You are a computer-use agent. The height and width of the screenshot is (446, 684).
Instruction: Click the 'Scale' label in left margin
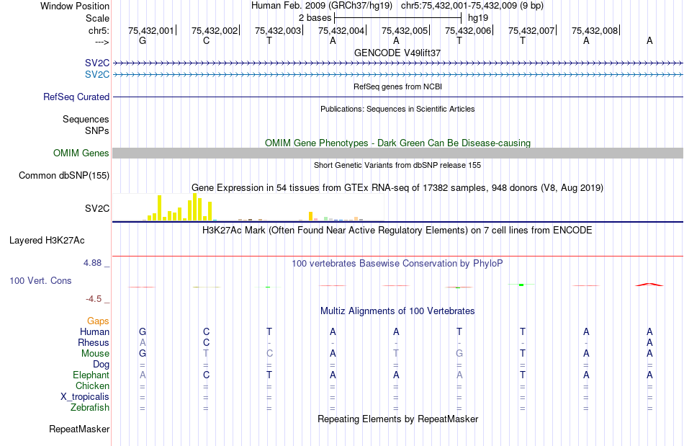(x=97, y=18)
